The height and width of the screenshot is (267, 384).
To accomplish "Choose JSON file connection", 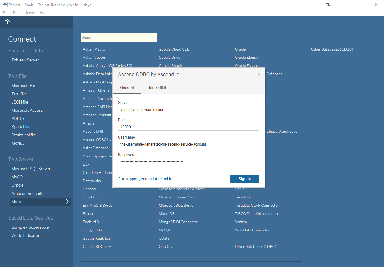I will (20, 102).
